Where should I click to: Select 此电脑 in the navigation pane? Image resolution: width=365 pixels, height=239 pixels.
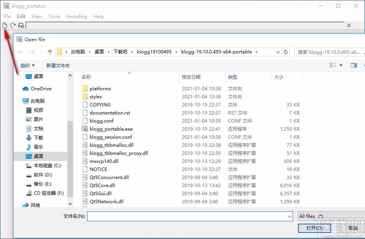[x=34, y=101]
